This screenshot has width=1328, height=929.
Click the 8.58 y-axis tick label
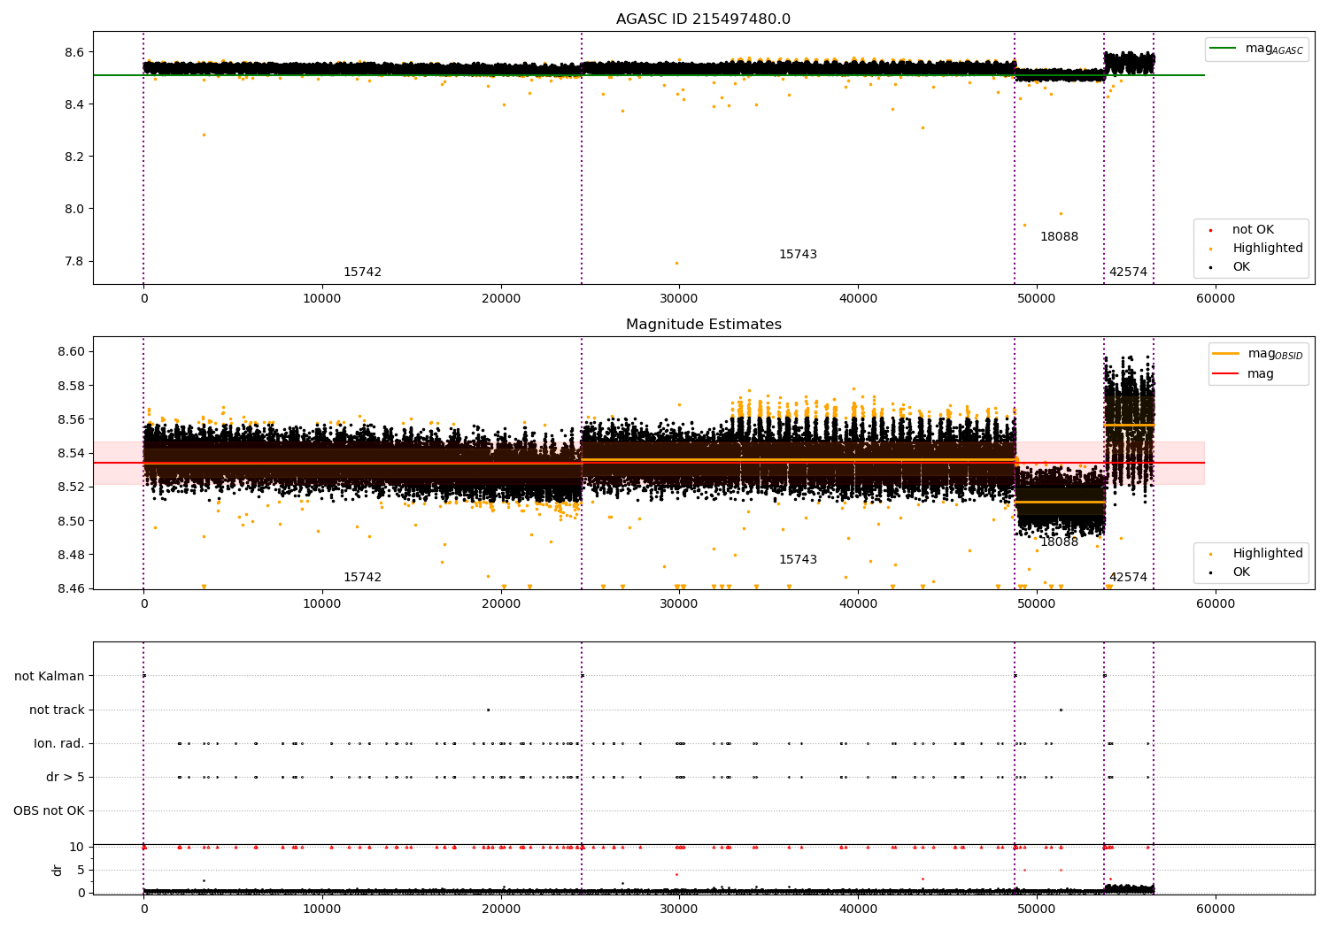click(71, 387)
